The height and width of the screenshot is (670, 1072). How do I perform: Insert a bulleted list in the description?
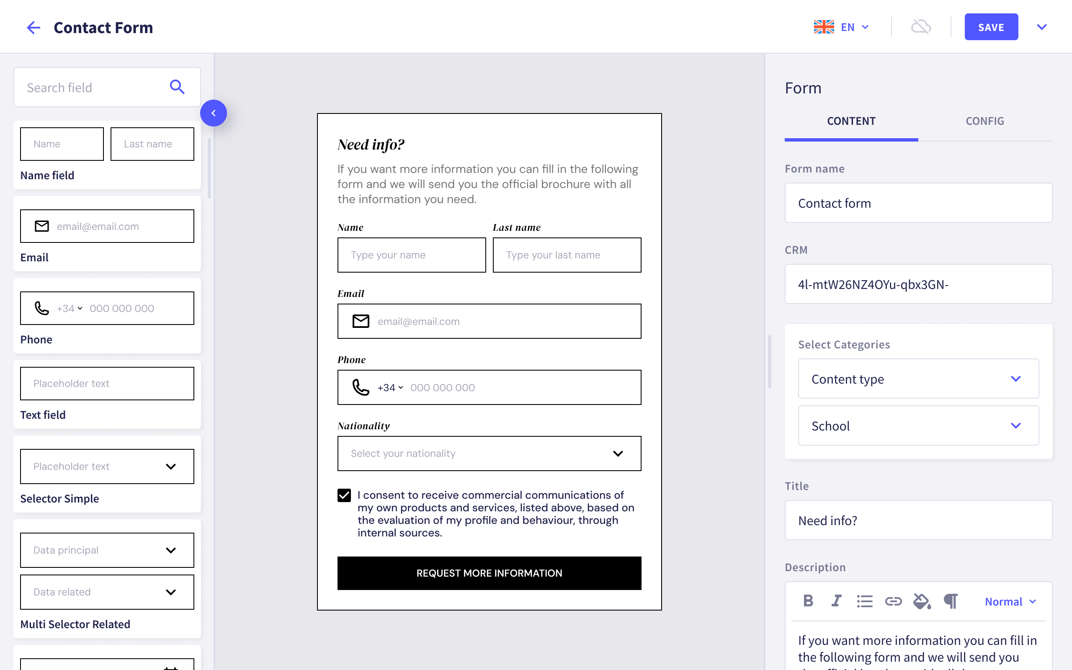(x=864, y=601)
